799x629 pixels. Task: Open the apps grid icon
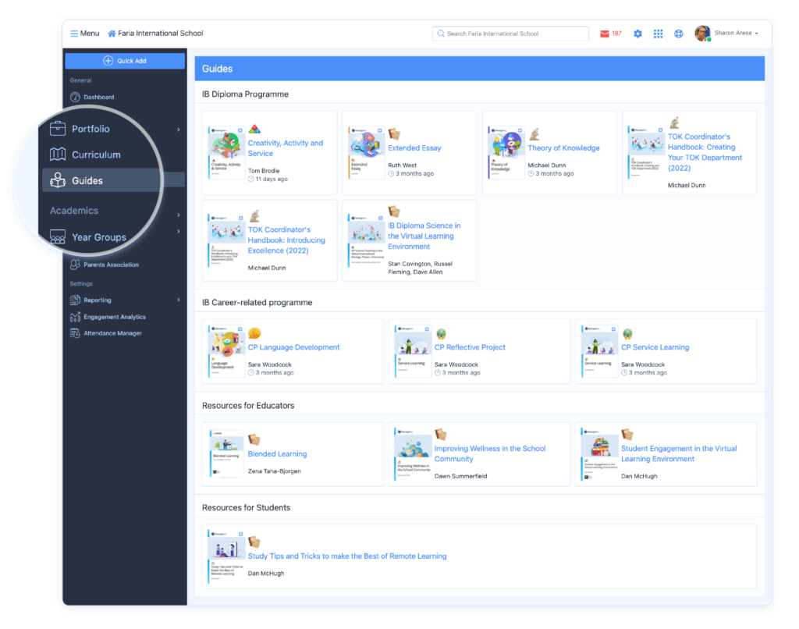(658, 34)
